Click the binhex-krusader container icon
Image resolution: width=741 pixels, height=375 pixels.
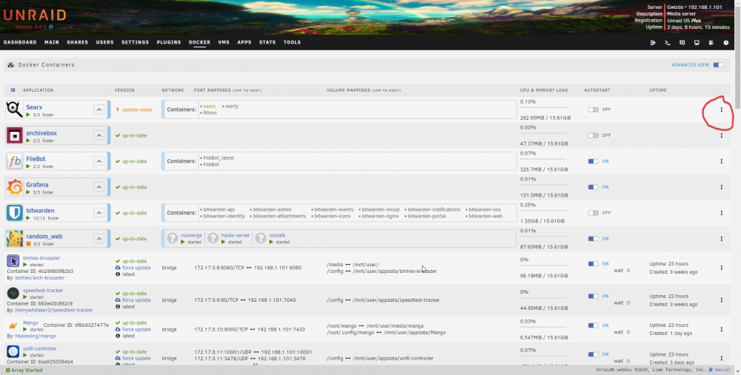(x=13, y=261)
